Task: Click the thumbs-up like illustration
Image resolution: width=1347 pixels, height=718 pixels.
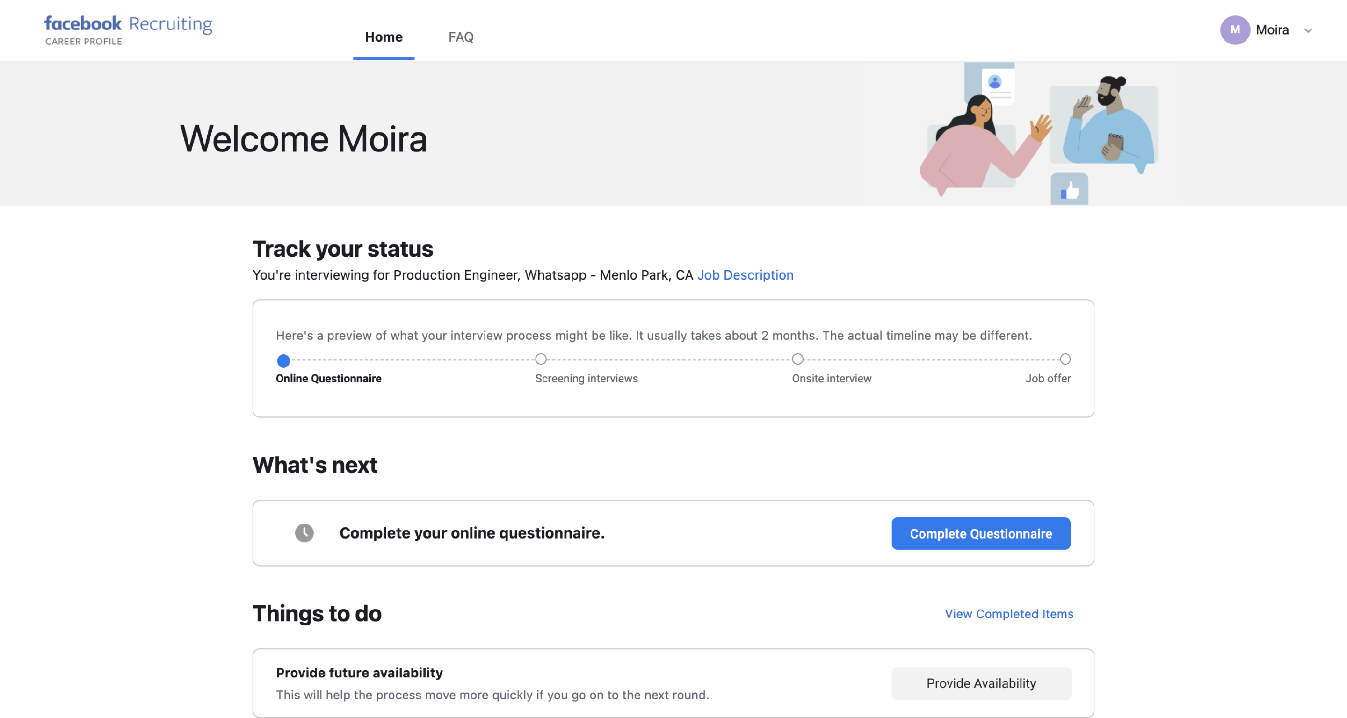Action: 1069,190
